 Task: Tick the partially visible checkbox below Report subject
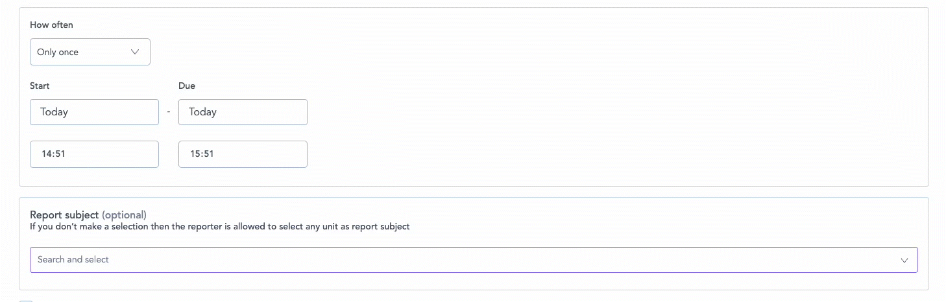pos(25,300)
